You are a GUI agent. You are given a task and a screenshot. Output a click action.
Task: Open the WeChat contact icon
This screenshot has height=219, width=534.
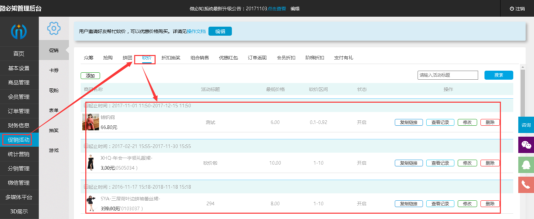(x=526, y=145)
